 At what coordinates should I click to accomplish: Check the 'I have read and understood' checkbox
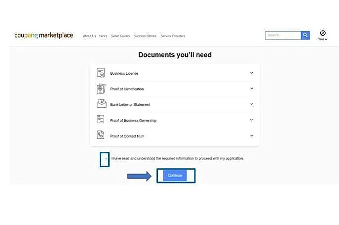coord(105,159)
